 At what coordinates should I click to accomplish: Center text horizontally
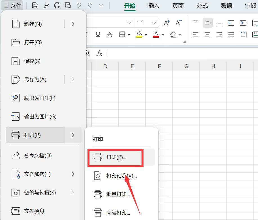click(x=207, y=35)
